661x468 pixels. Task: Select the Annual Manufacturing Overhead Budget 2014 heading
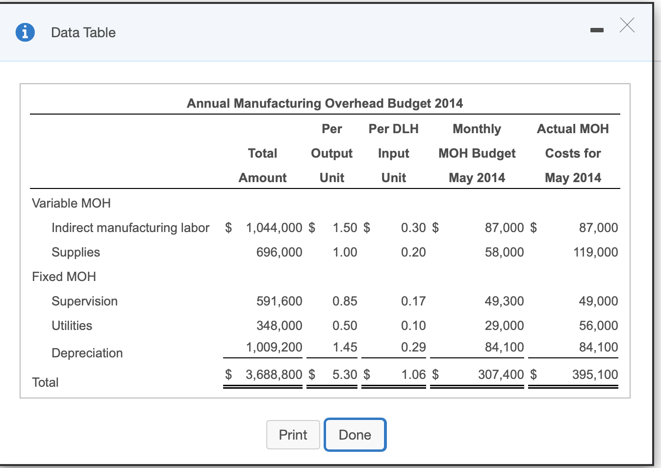point(325,103)
